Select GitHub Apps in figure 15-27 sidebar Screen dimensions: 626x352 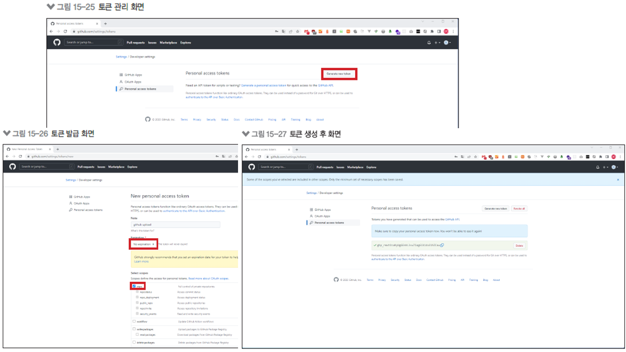pos(322,210)
